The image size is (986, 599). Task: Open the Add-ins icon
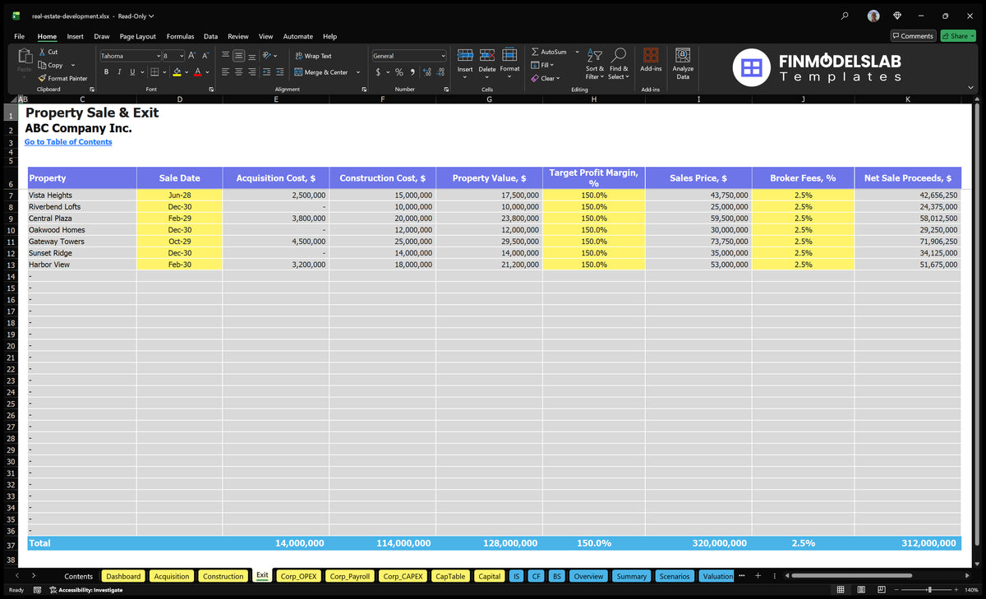pyautogui.click(x=651, y=55)
